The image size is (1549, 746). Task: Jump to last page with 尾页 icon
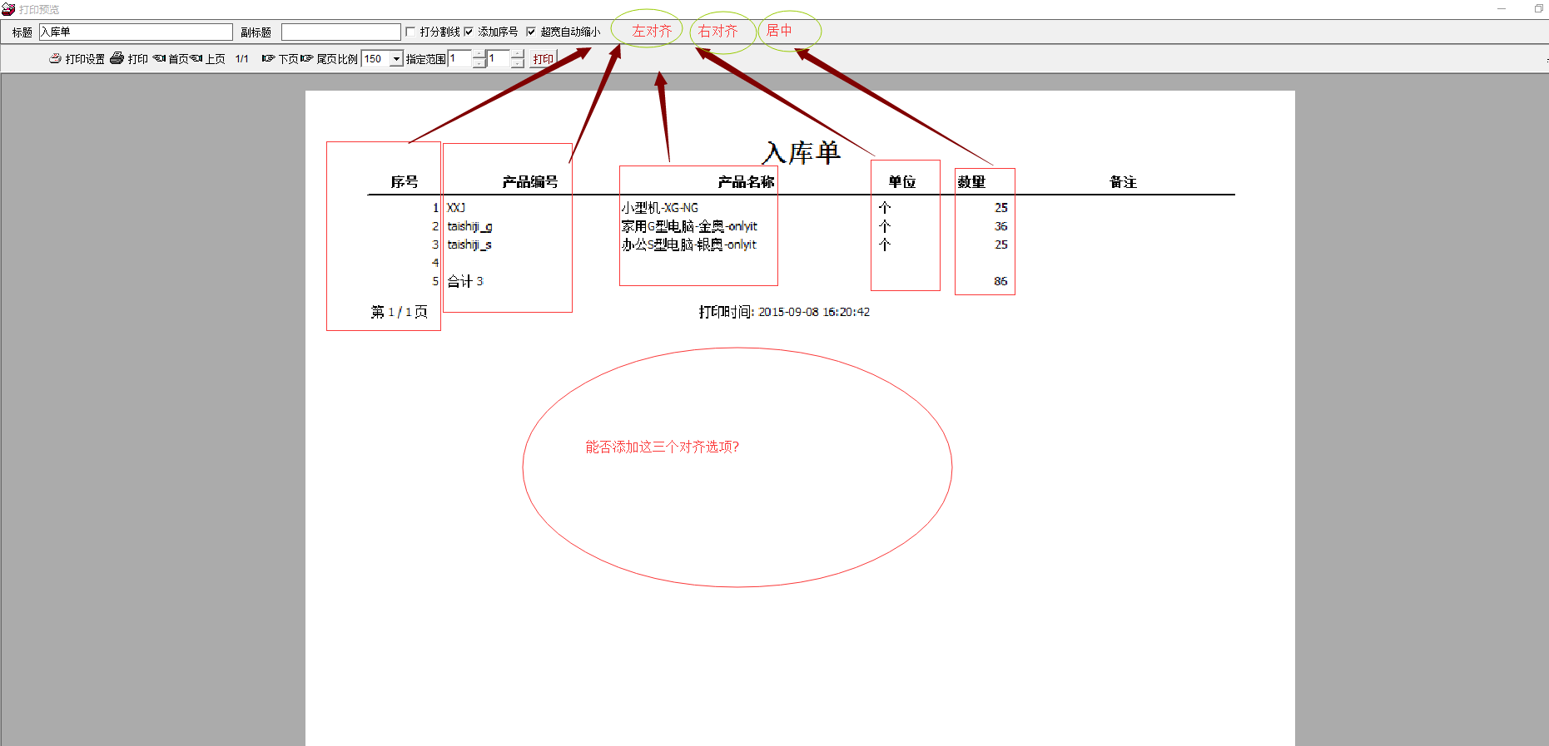coord(306,58)
